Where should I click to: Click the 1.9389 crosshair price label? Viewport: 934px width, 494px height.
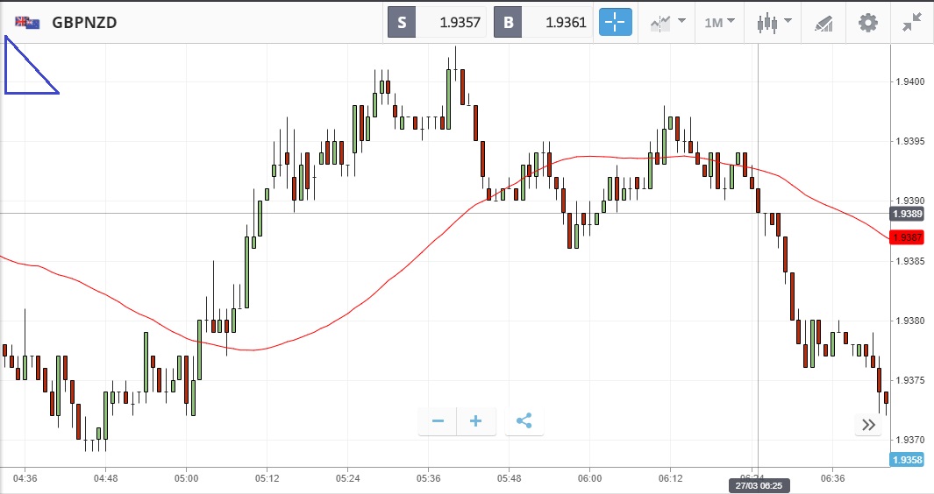[x=906, y=214]
